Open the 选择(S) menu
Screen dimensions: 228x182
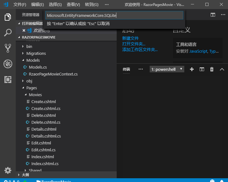point(55,5)
